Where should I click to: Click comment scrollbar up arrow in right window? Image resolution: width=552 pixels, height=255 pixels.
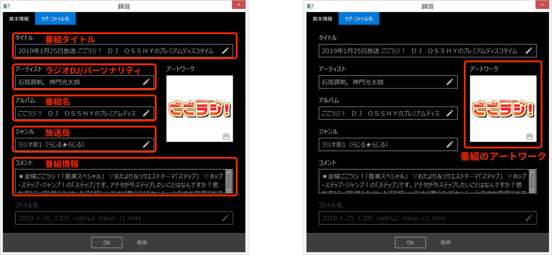532,173
